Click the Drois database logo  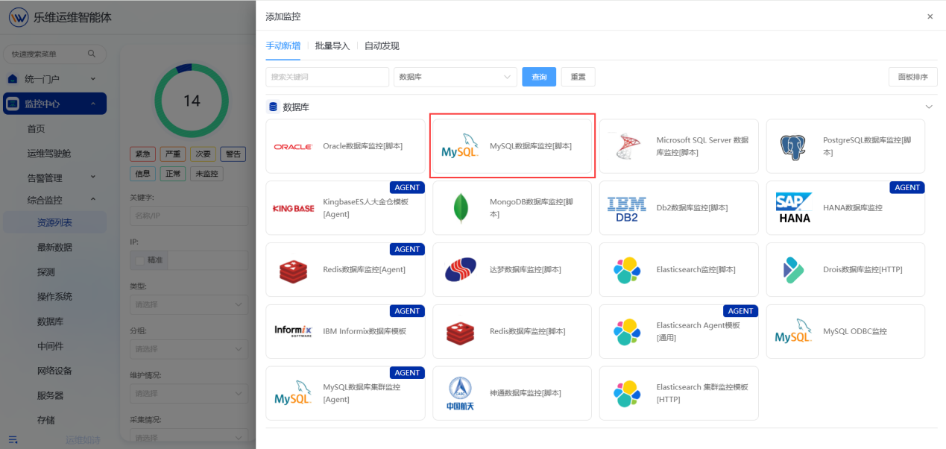[794, 270]
